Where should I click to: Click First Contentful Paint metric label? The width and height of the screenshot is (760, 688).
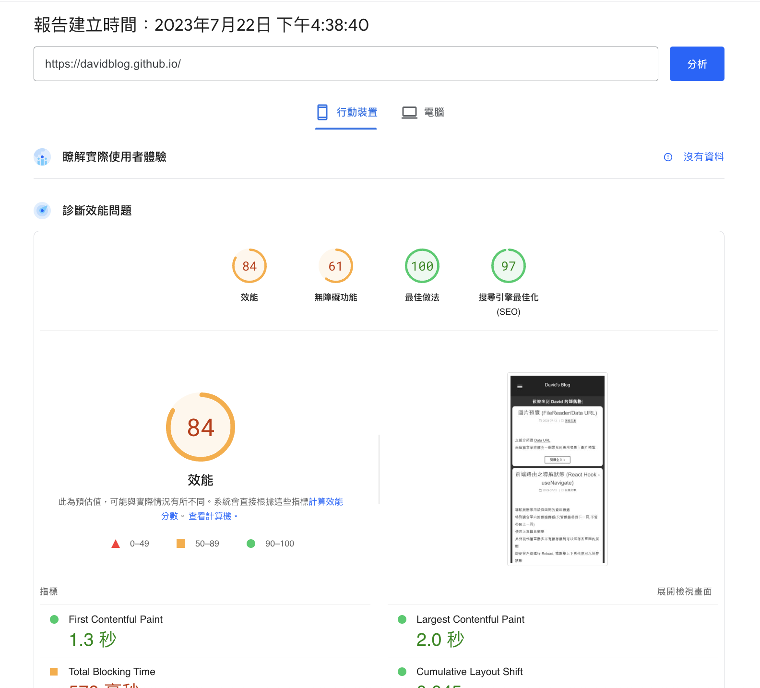point(116,619)
